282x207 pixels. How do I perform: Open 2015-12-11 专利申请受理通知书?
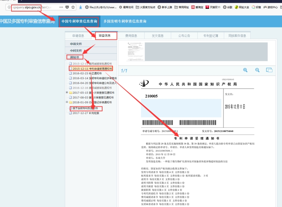(x=91, y=69)
